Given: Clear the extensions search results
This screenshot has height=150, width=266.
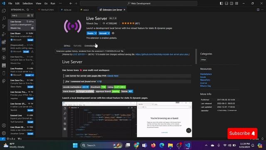Looking at the screenshot, I should 28,15.
